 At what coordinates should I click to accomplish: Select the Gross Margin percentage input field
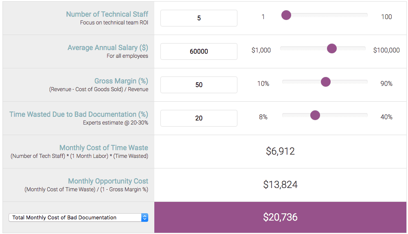coord(199,85)
